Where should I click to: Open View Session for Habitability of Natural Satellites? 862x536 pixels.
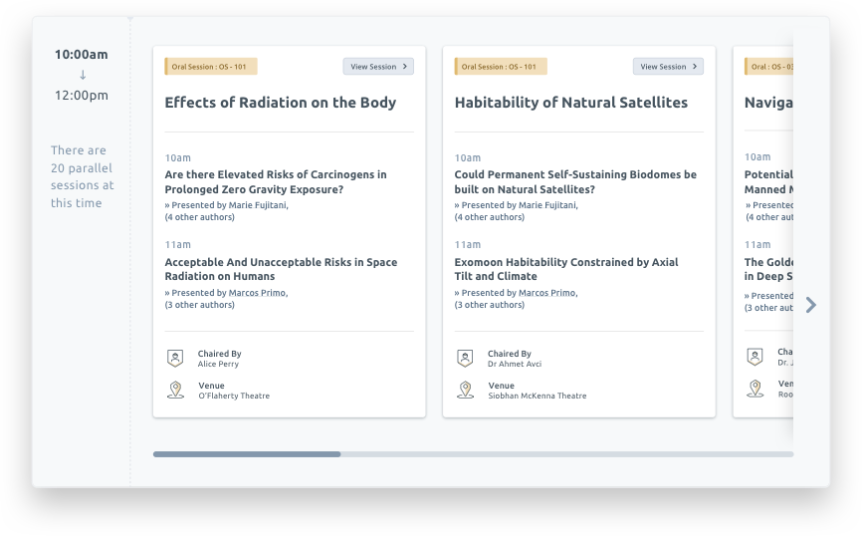pyautogui.click(x=668, y=67)
